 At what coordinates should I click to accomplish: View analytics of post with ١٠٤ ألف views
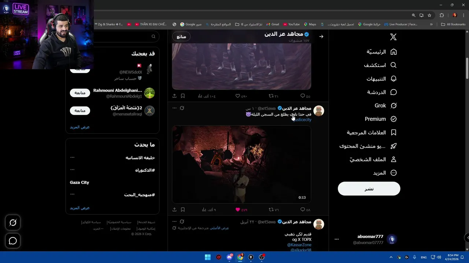coord(207,96)
